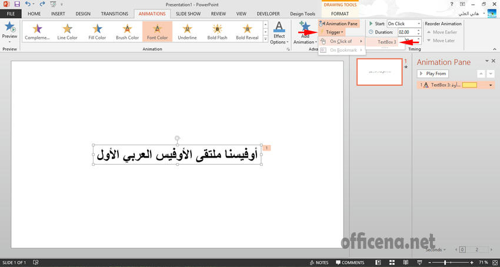500x267 pixels.
Task: Click the Arabic text box on the slide
Action: click(x=177, y=155)
